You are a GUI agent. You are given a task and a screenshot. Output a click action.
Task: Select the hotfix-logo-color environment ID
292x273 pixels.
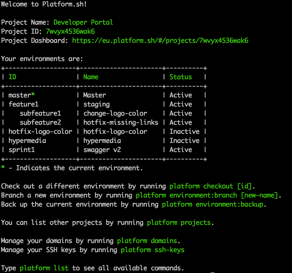tap(40, 132)
